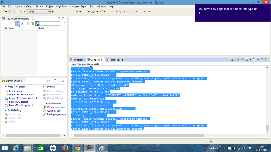
Task: Click the Save toolbar icon
Action: point(10,12)
